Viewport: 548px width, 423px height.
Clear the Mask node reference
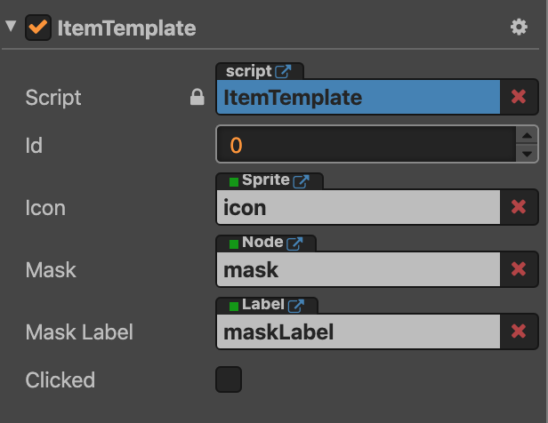[519, 269]
